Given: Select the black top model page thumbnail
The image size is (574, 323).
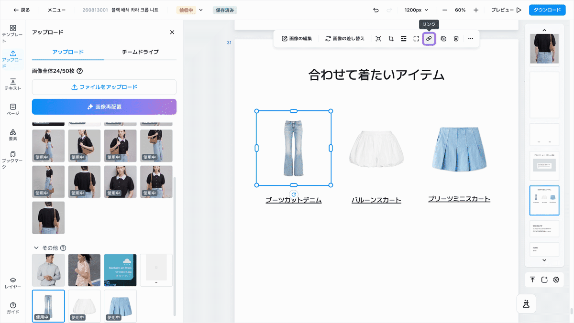Looking at the screenshot, I should [x=544, y=49].
